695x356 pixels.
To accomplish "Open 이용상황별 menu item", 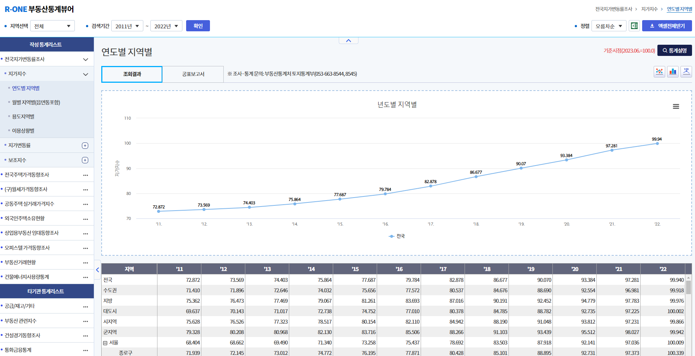I will 23,131.
